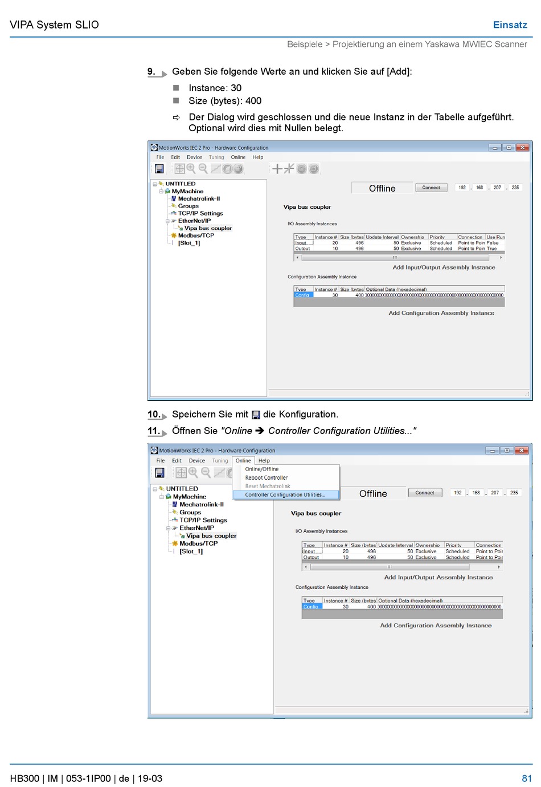Select the Output row of the lower window I/O table

[x=402, y=558]
